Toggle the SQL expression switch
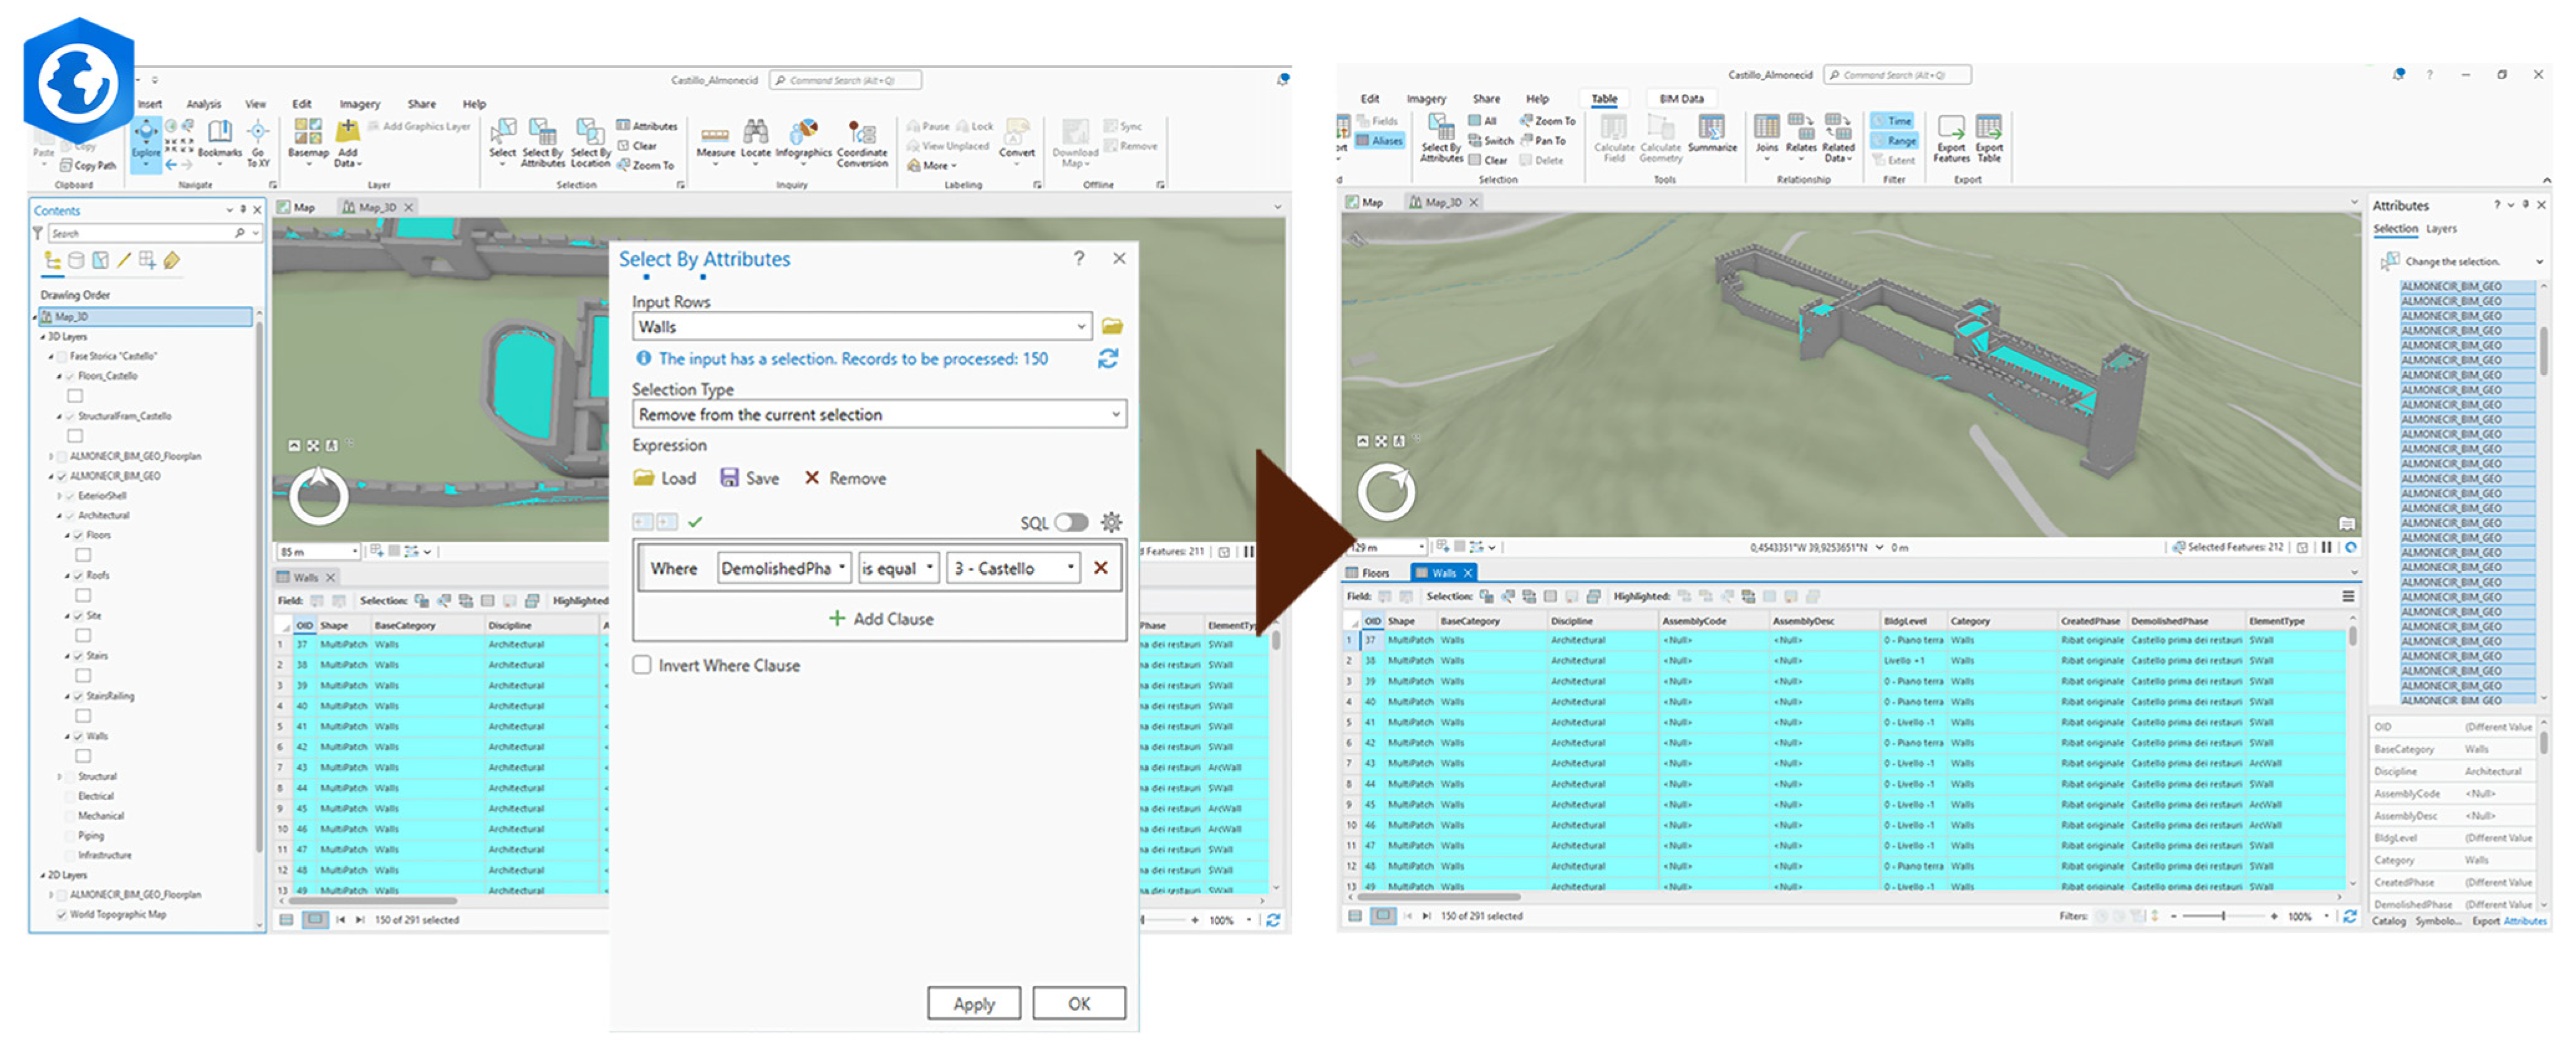2576x1057 pixels. point(1070,522)
